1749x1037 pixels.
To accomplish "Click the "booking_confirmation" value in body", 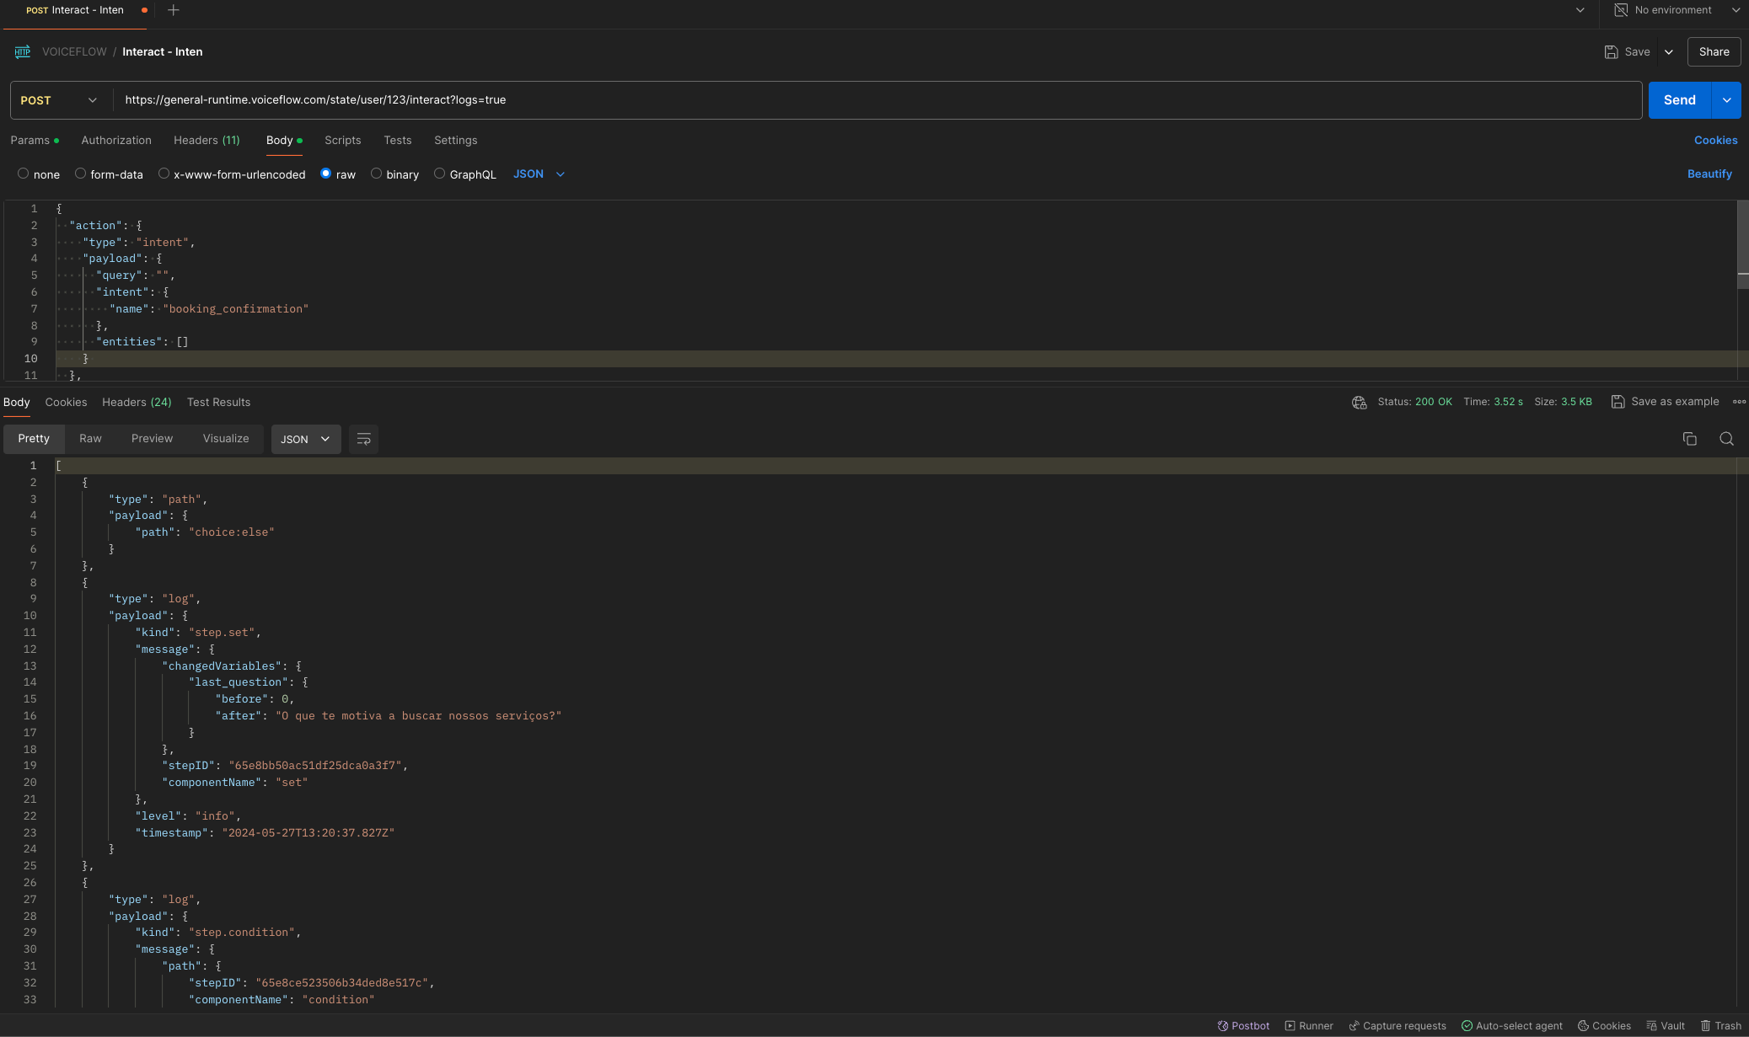I will coord(236,309).
